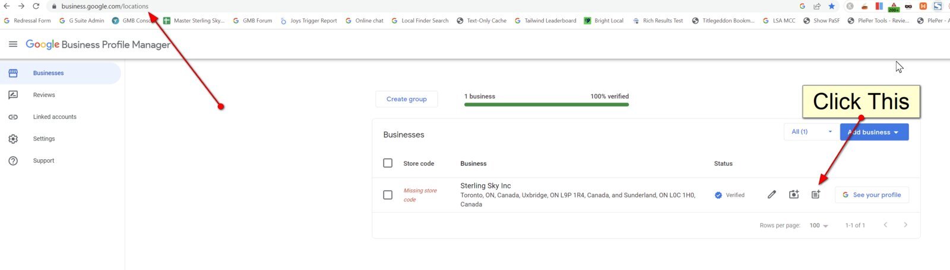Click create post icon for Sterling Sky Inc
The height and width of the screenshot is (270, 950).
pyautogui.click(x=816, y=194)
